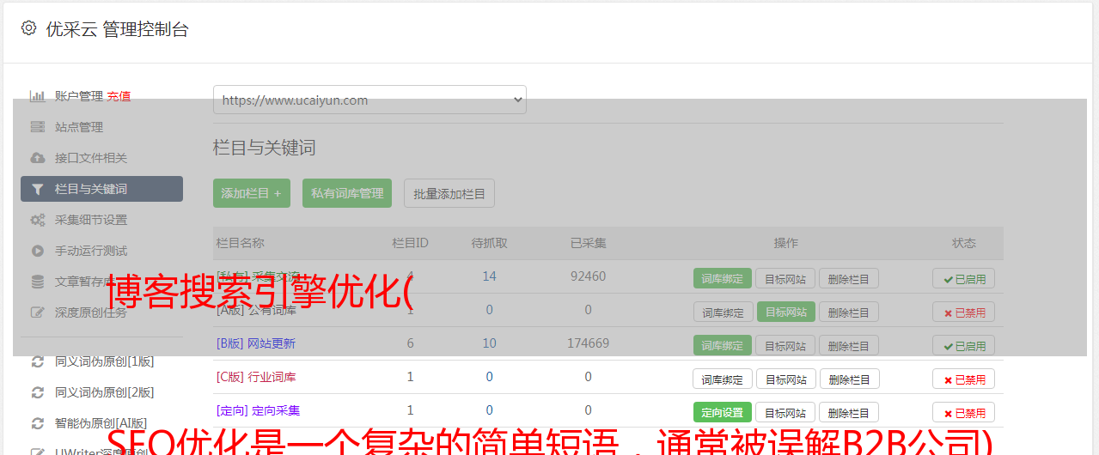1099x455 pixels.
Task: Click the 栏目名称 column header
Action: pyautogui.click(x=241, y=243)
